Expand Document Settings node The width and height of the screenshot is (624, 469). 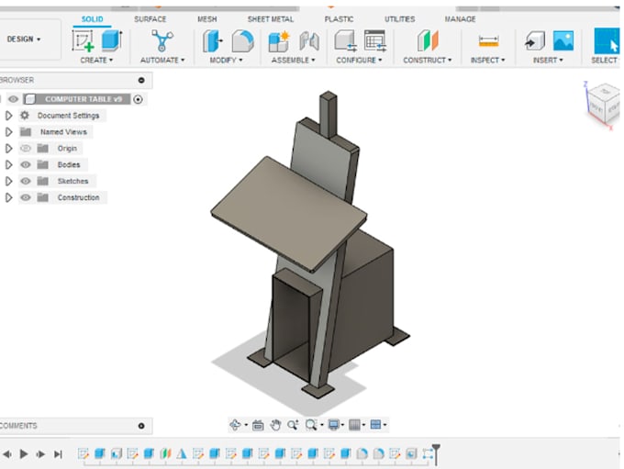tap(8, 116)
